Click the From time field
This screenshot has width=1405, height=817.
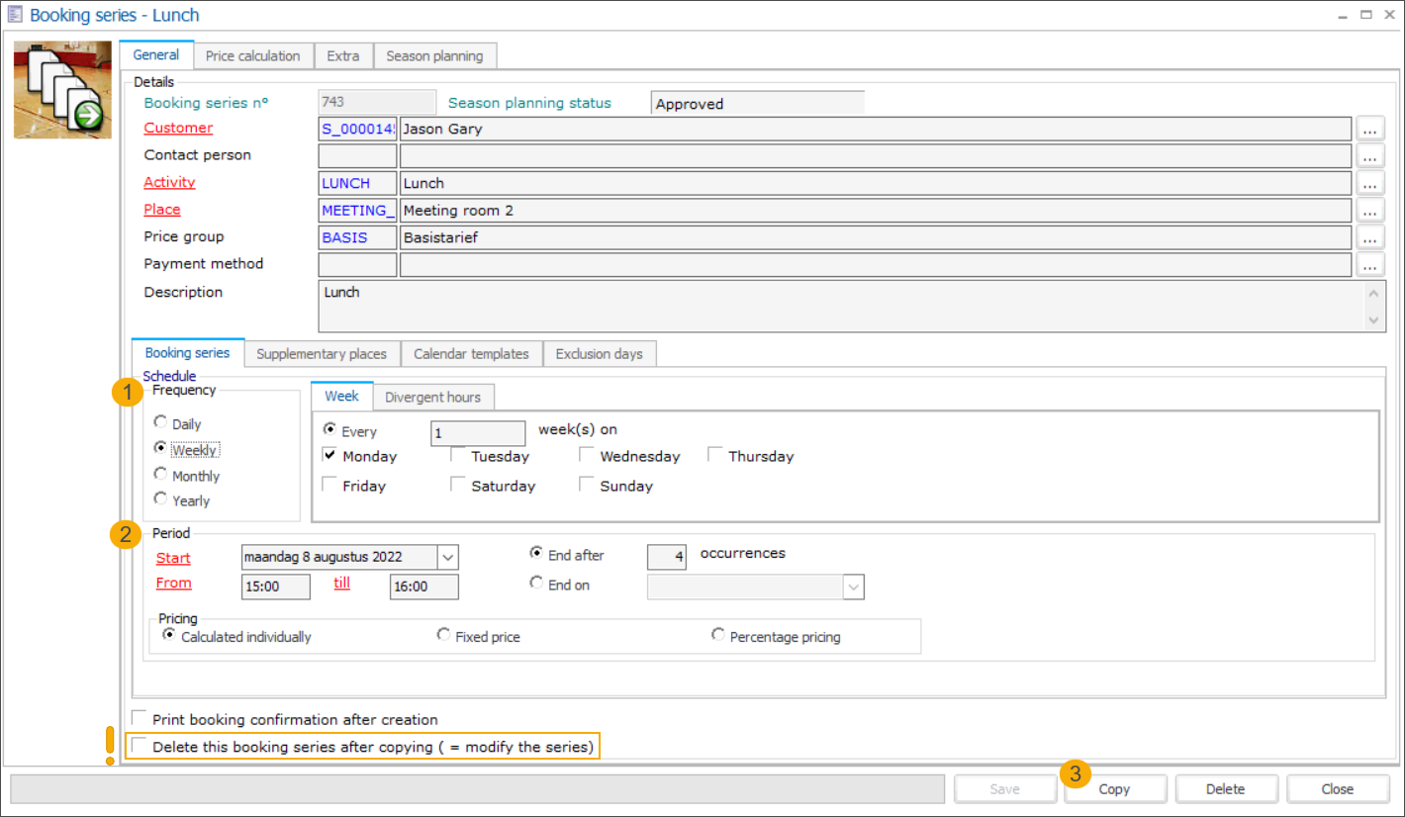point(275,587)
